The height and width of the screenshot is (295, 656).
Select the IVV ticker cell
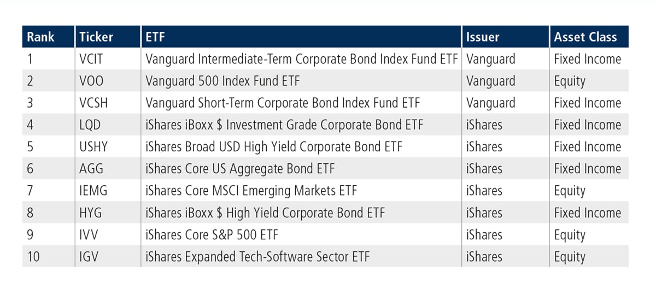107,234
